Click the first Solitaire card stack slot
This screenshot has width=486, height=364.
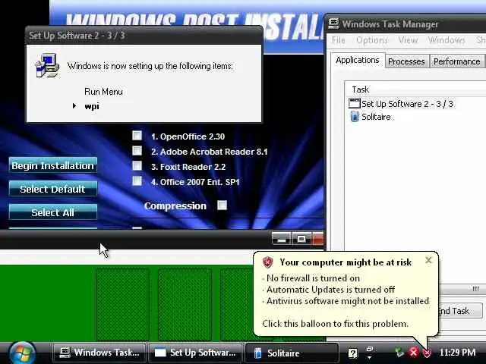(x=122, y=305)
